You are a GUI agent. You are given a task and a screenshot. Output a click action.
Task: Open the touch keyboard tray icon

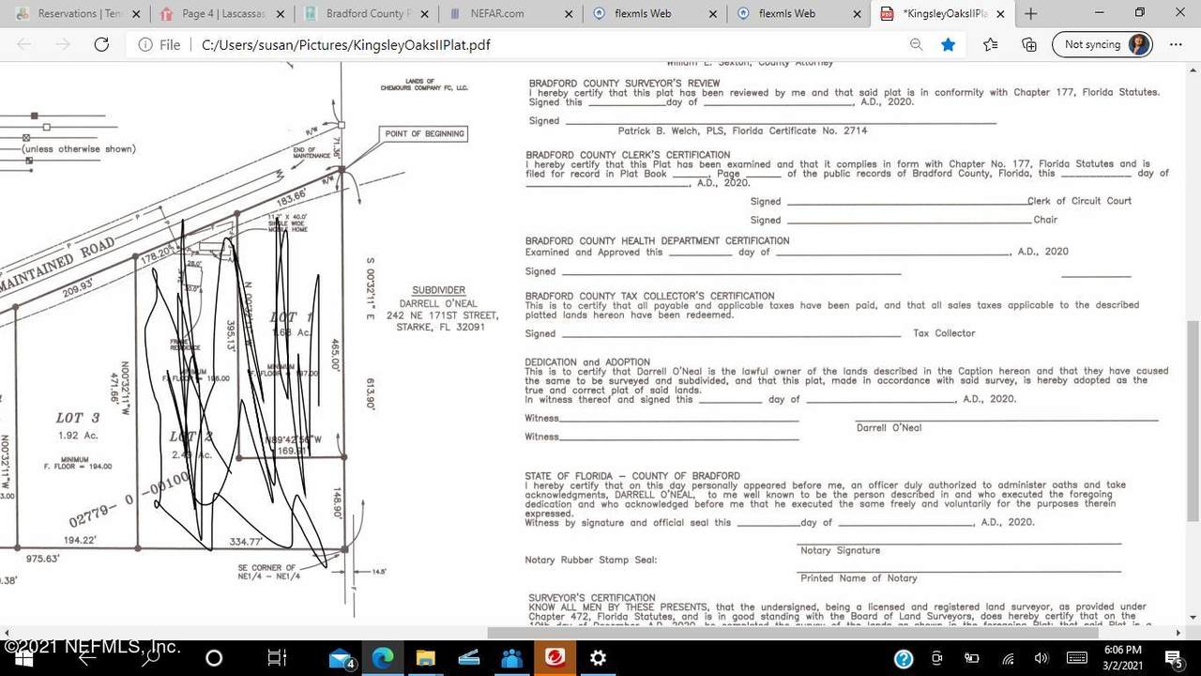1077,658
